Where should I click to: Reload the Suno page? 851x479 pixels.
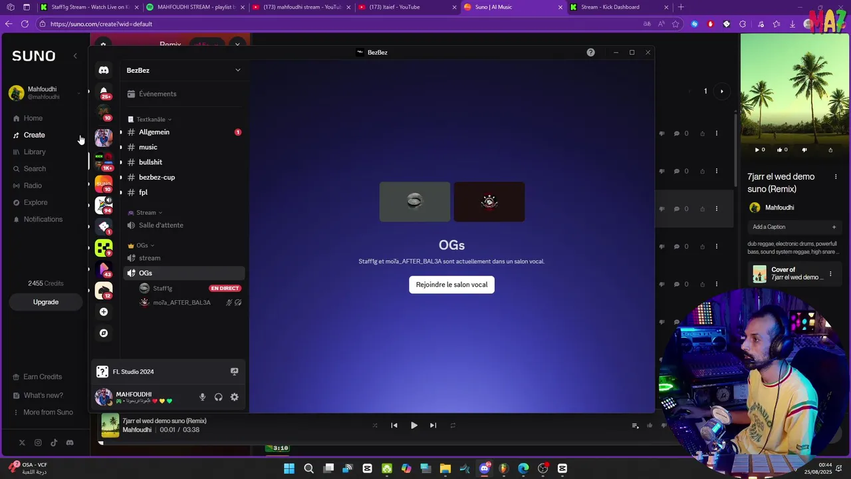(25, 24)
